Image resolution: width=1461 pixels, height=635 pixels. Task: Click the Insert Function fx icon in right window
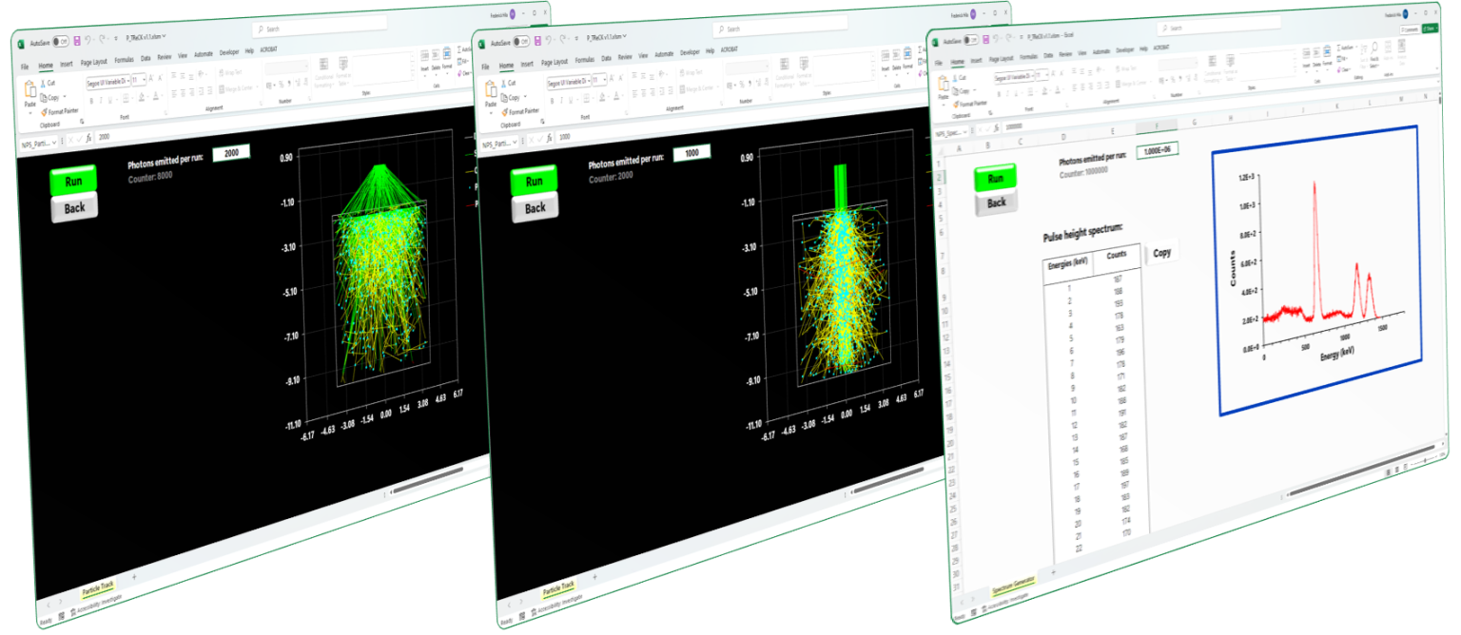point(996,128)
